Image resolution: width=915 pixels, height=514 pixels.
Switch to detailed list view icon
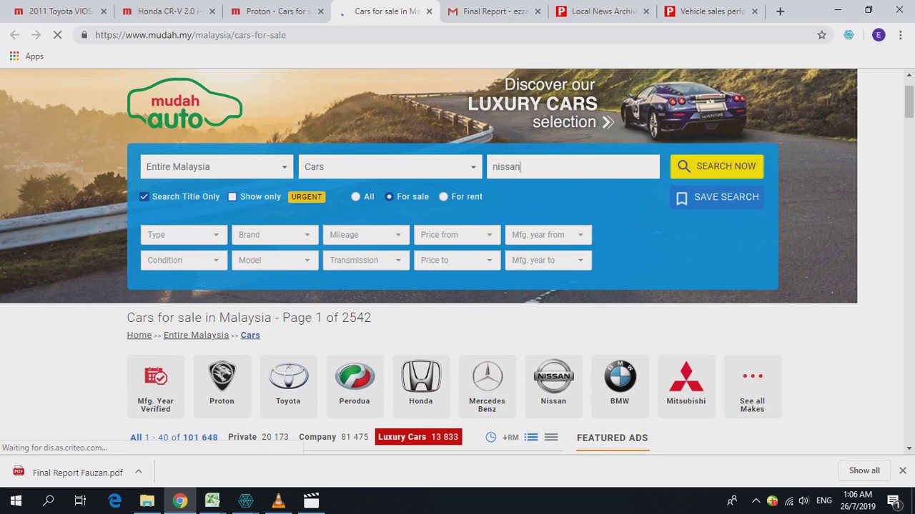click(x=531, y=437)
